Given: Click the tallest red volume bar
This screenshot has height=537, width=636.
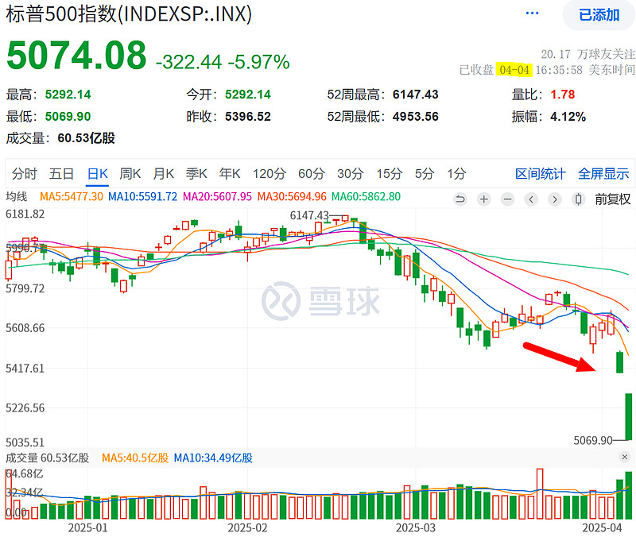Looking at the screenshot, I should [x=540, y=493].
